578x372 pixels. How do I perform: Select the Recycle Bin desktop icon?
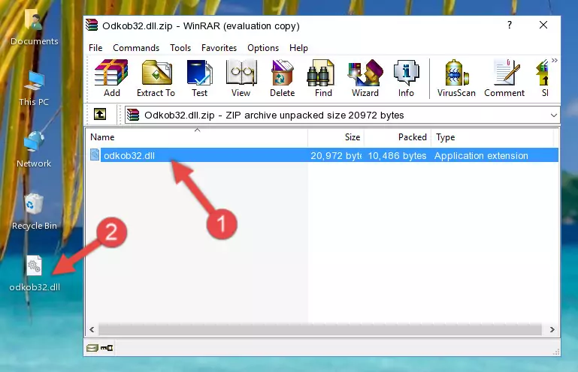coord(35,212)
